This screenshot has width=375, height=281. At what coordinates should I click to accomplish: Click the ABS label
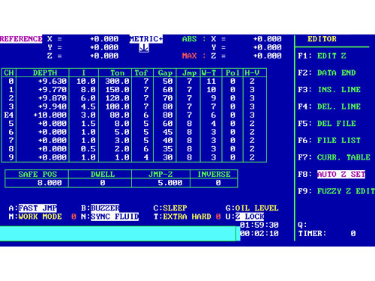click(x=190, y=39)
